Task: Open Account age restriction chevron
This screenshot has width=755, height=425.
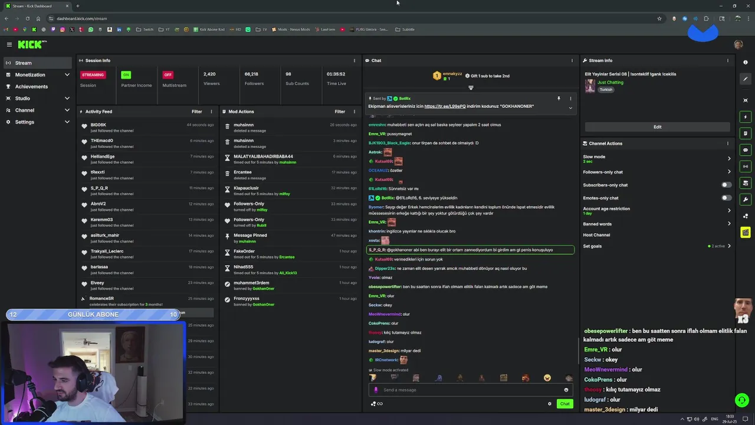Action: click(729, 211)
